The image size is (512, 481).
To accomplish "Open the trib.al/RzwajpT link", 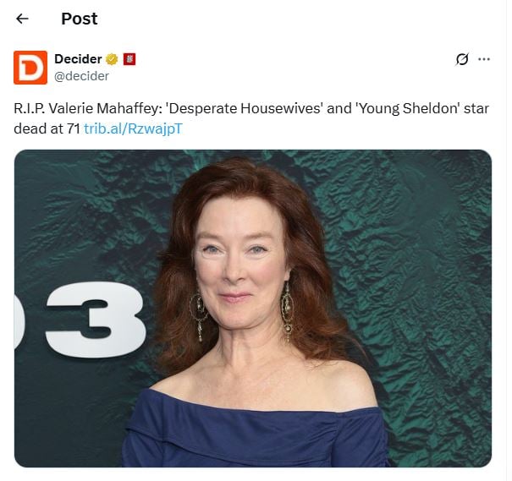I will [x=133, y=128].
